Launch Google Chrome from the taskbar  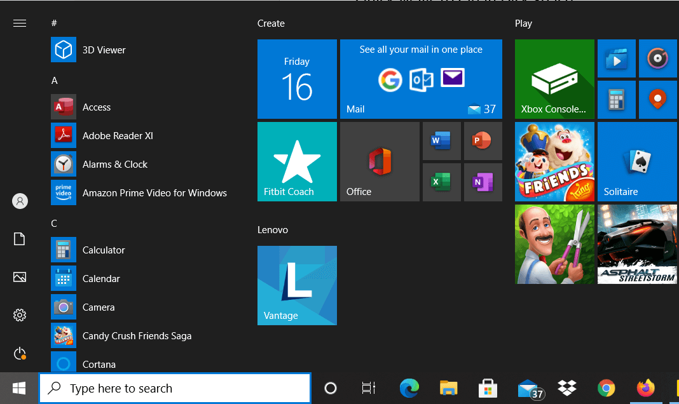click(x=607, y=388)
